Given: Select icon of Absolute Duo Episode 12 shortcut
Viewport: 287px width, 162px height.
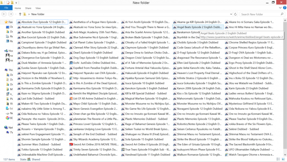Looking at the screenshot, I should [x=19, y=22].
